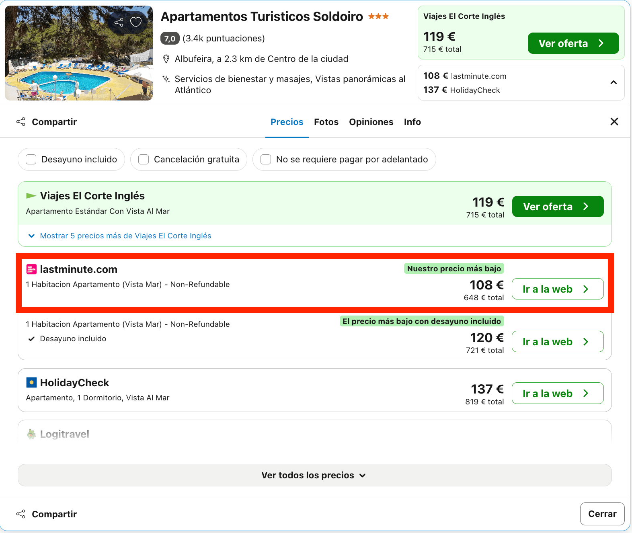Click the 7,0 rating badge

click(170, 39)
